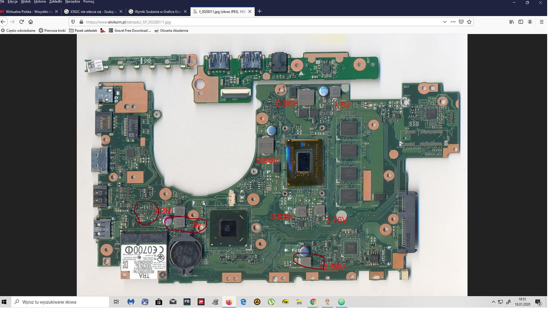550x309 pixels.
Task: Open File Explorer from taskbar
Action: click(299, 302)
